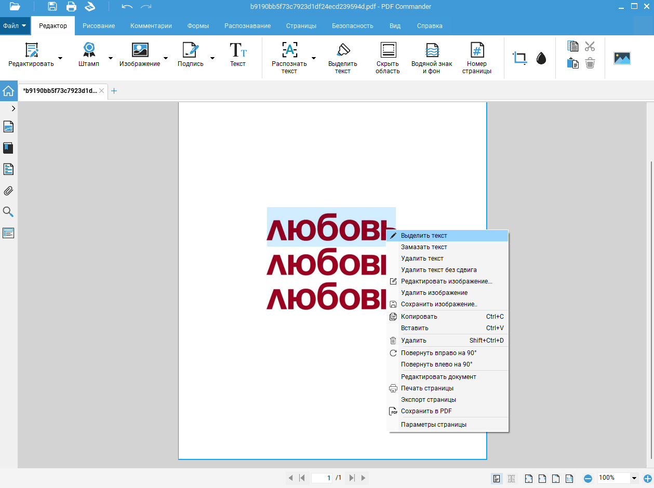Open the Изображение dropdown arrow

166,58
